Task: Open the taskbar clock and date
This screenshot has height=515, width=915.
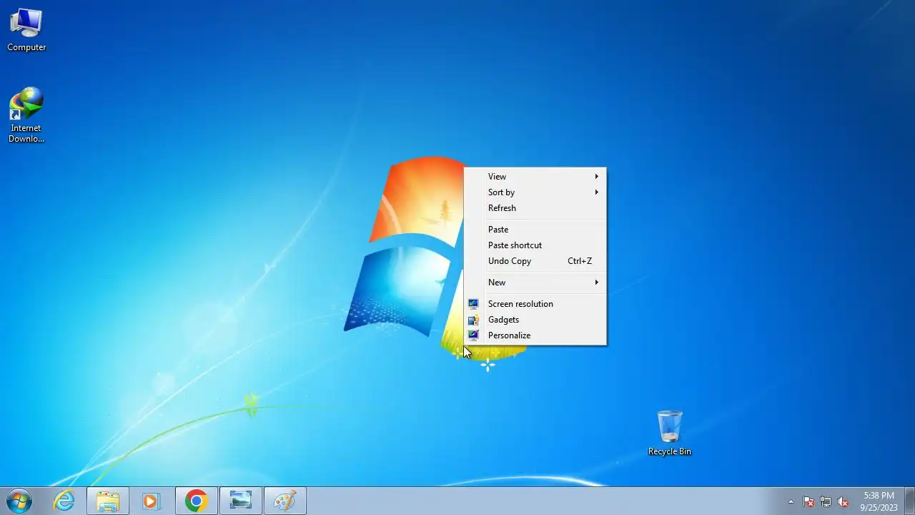Action: tap(879, 501)
